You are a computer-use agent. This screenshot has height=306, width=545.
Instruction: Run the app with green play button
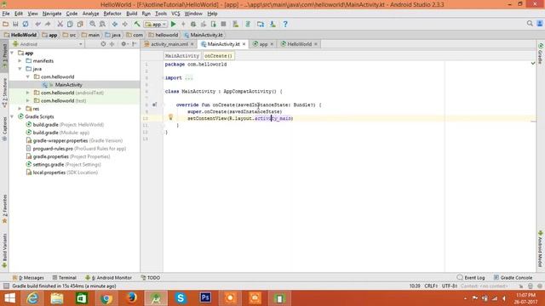[173, 24]
